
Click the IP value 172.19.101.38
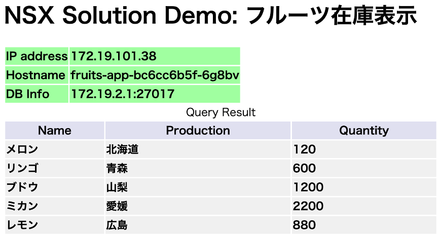coord(114,56)
